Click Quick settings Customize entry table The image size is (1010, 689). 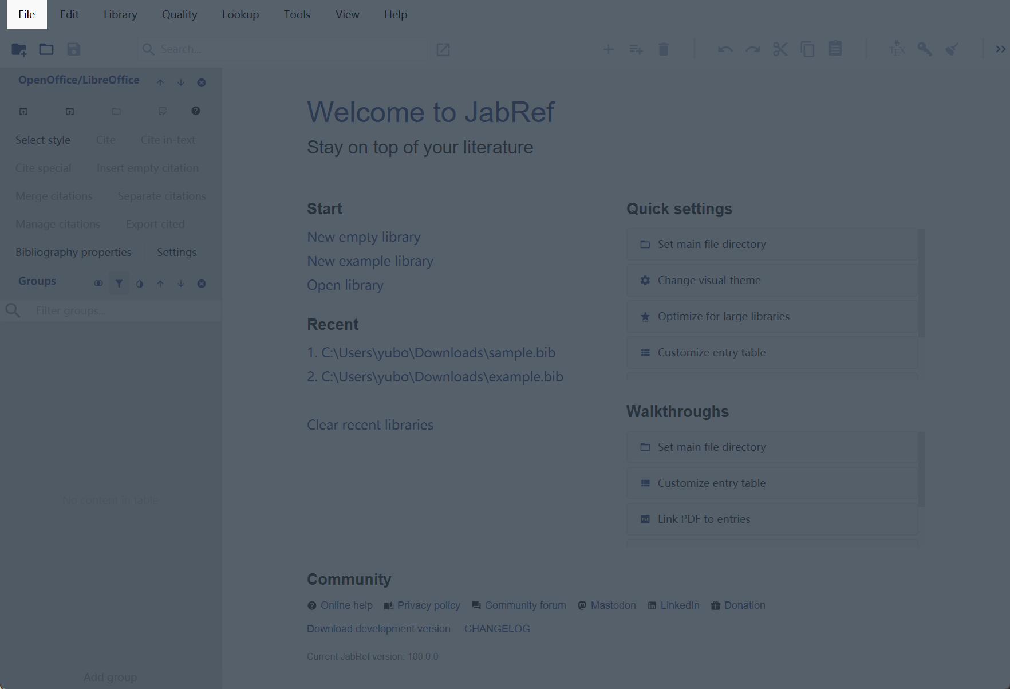click(x=772, y=352)
